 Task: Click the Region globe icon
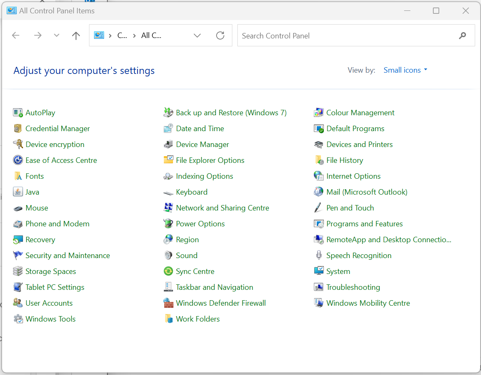[x=168, y=240]
